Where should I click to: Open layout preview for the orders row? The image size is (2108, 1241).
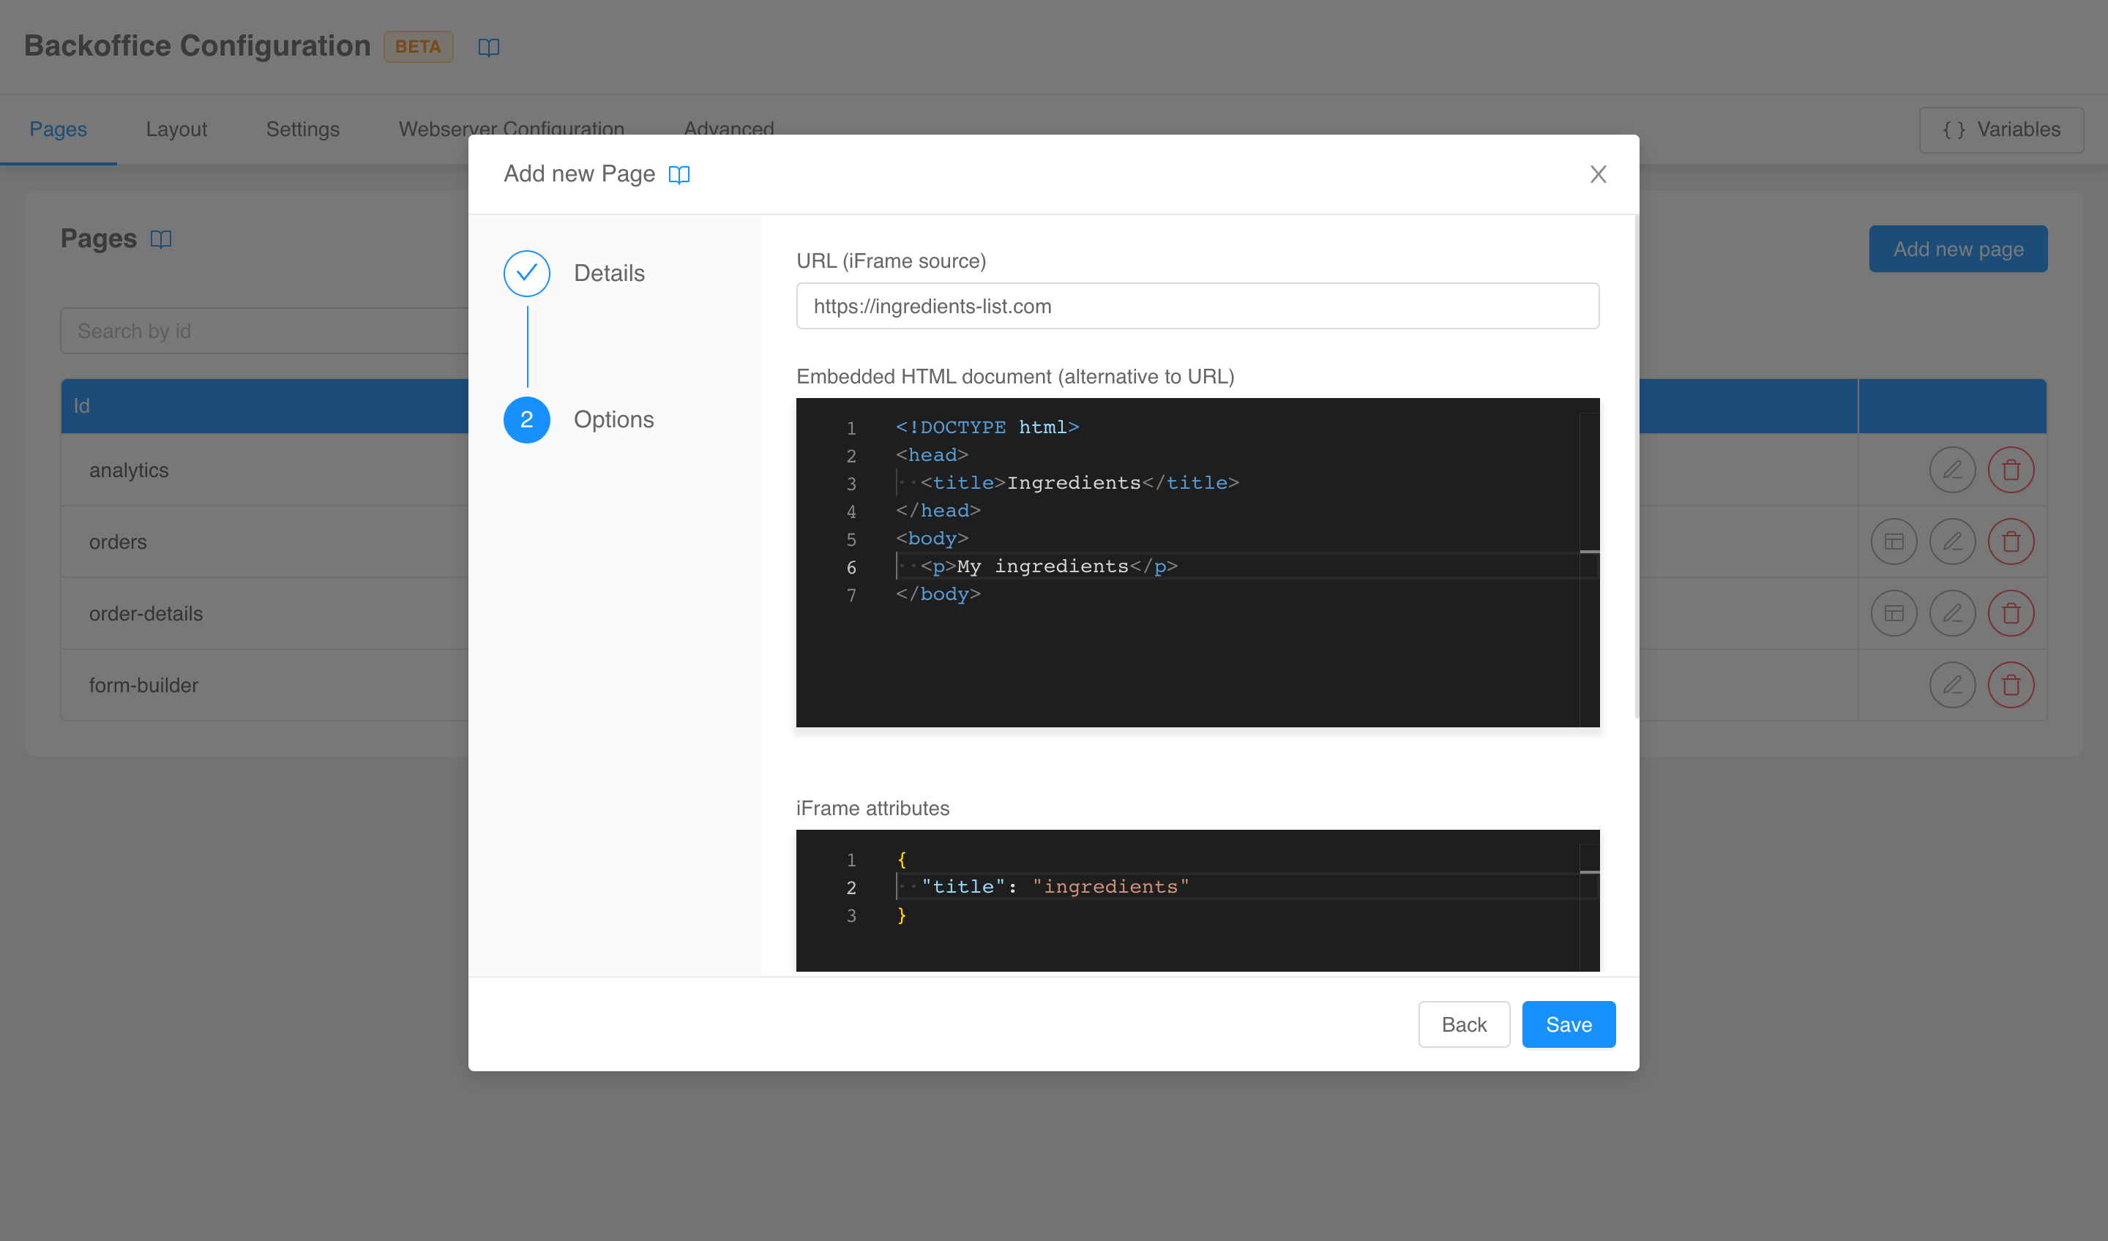tap(1895, 541)
